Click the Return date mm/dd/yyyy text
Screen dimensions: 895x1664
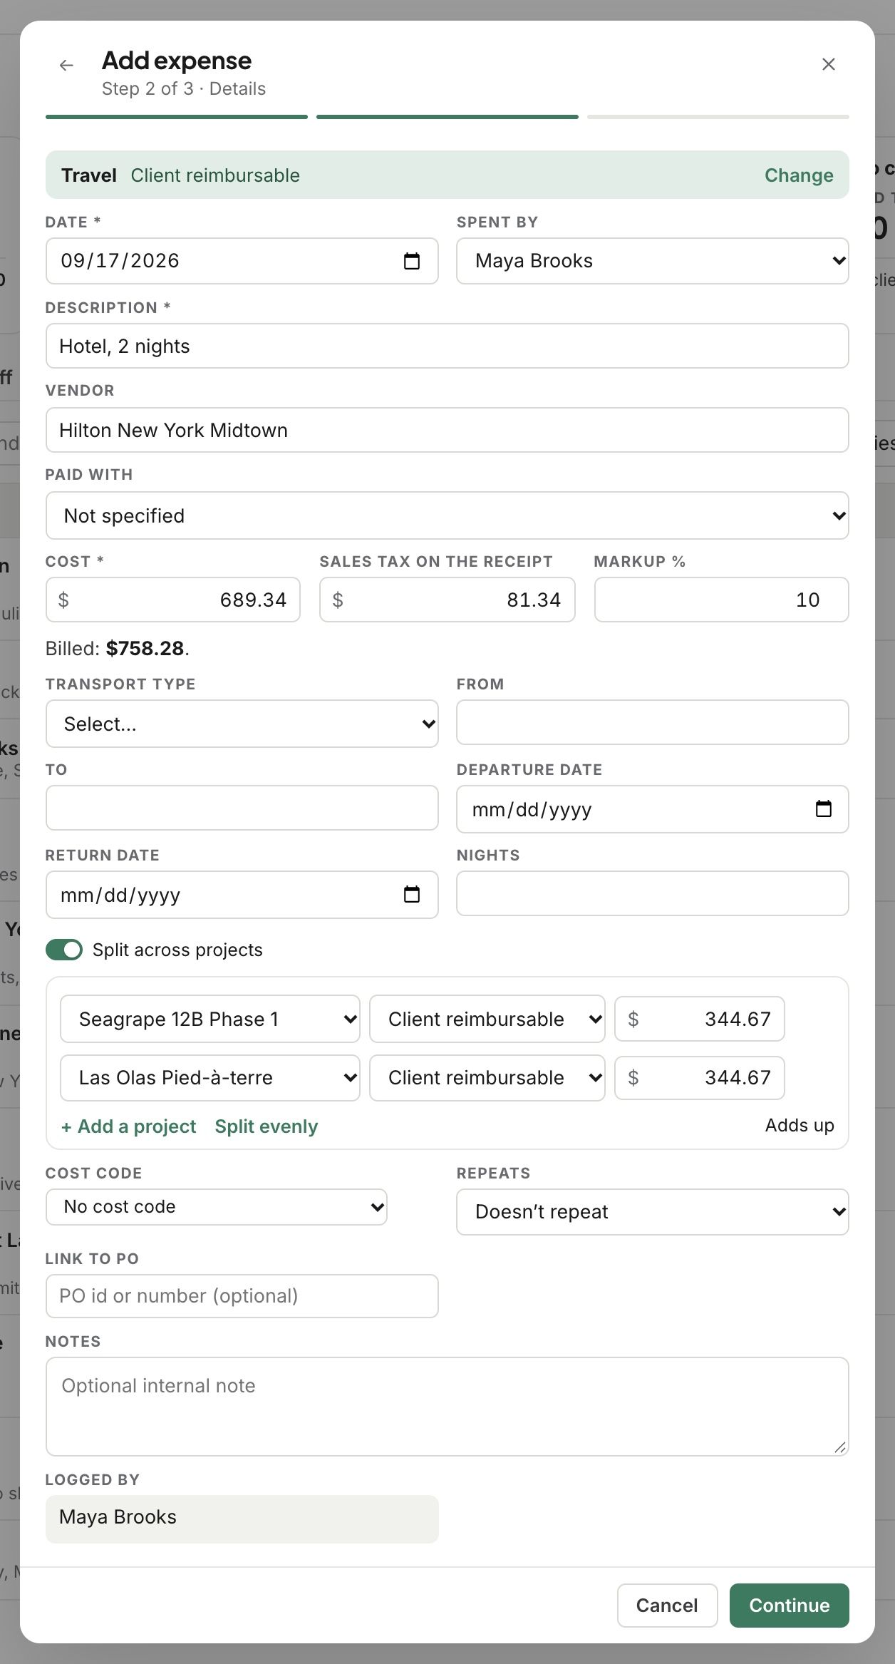click(x=120, y=895)
